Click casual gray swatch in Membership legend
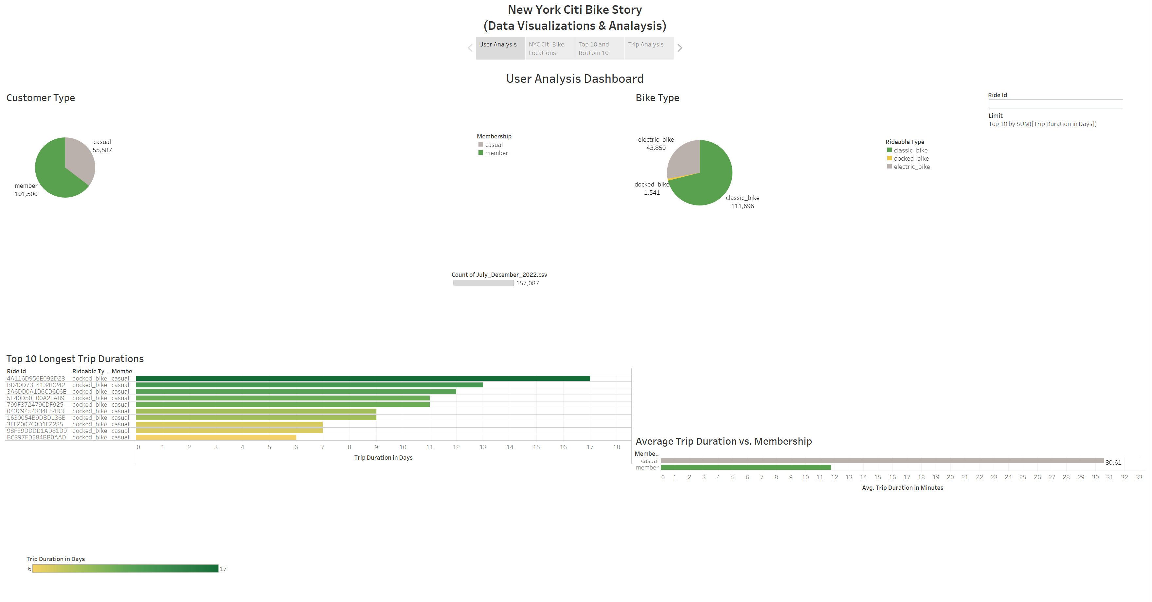 coord(481,145)
